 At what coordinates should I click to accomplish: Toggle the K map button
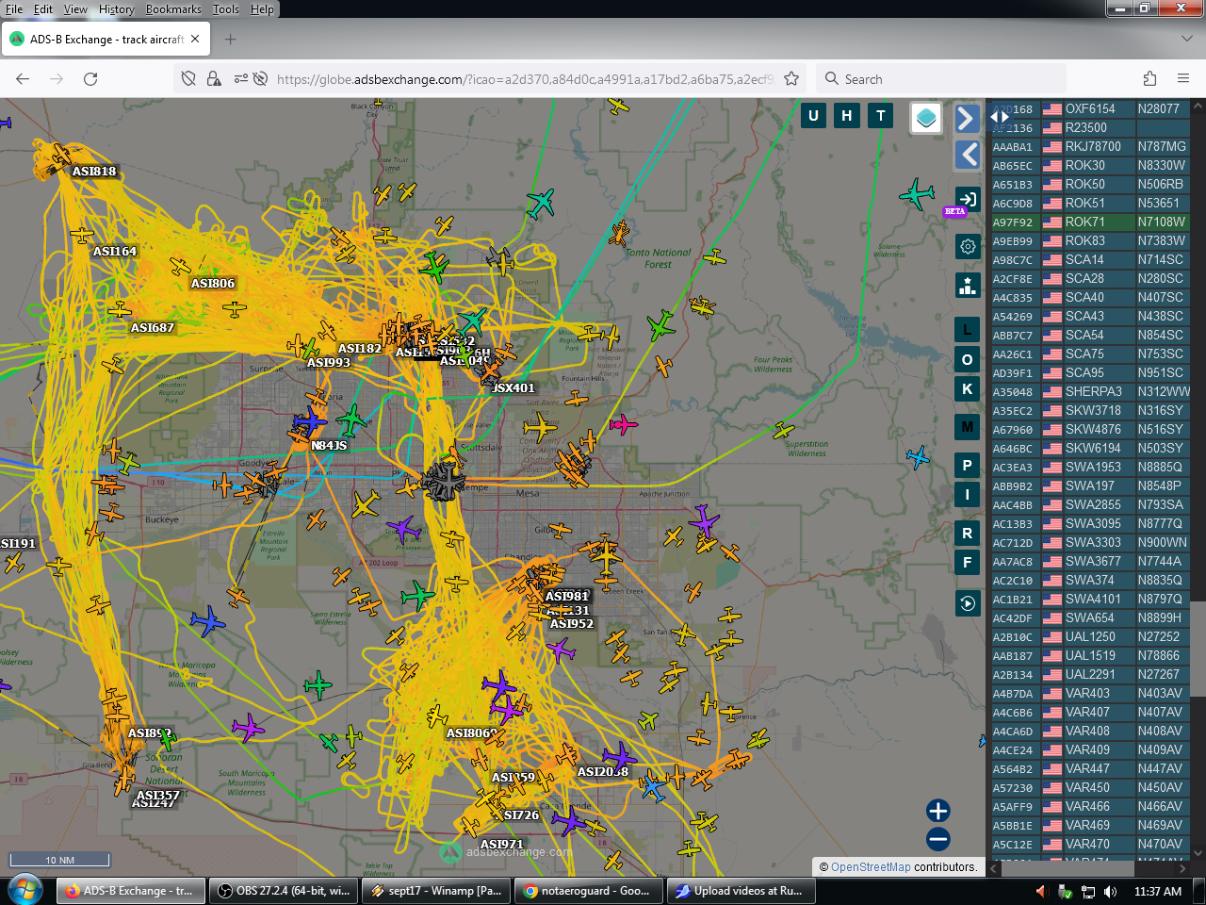coord(967,388)
